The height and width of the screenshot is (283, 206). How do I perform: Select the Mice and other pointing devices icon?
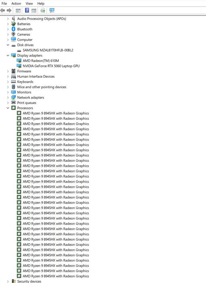click(x=13, y=87)
